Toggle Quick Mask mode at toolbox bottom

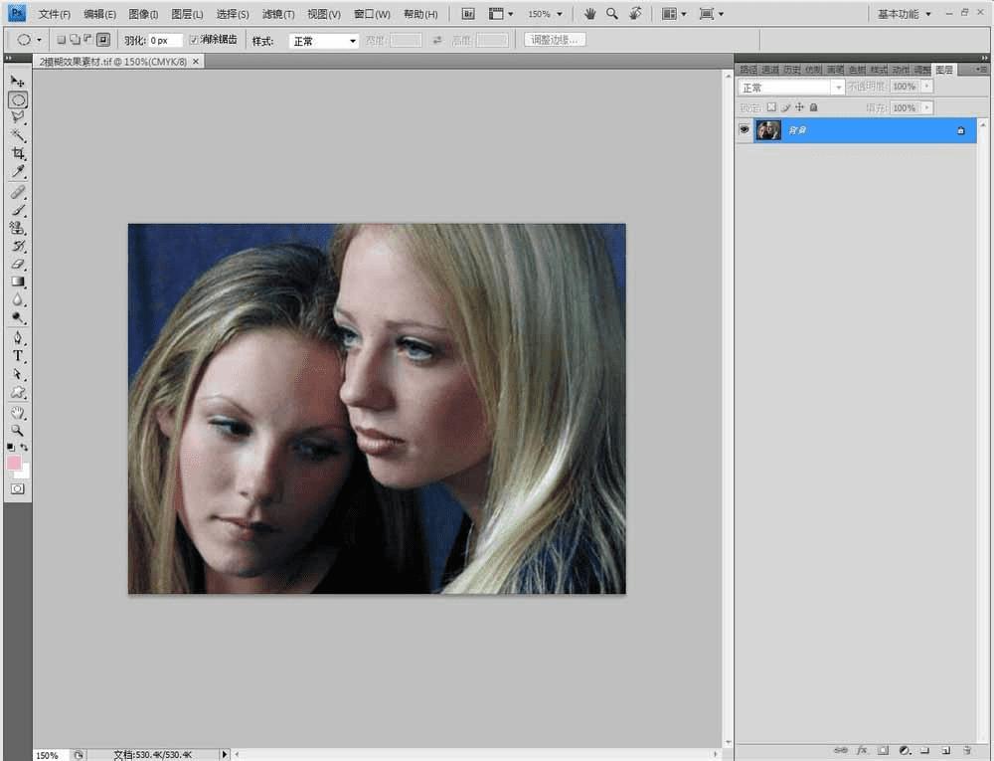pos(18,488)
